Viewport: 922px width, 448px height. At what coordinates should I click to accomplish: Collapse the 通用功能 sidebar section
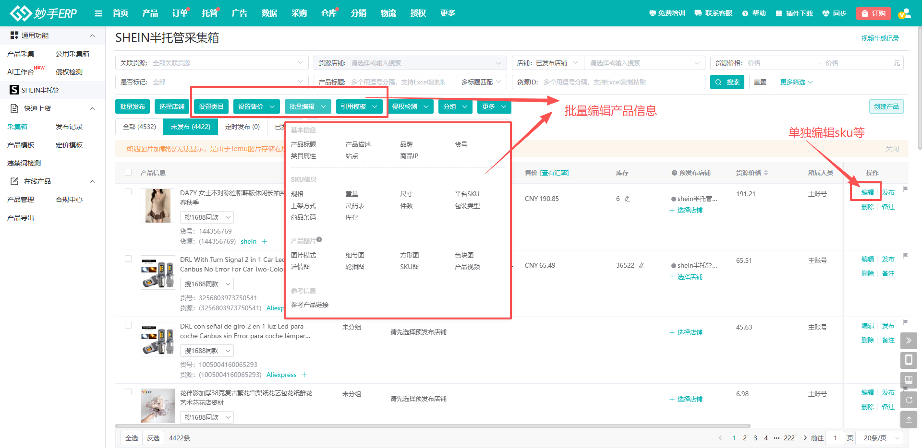[93, 35]
